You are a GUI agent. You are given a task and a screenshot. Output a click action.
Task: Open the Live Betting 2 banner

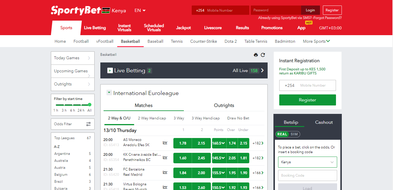click(184, 70)
